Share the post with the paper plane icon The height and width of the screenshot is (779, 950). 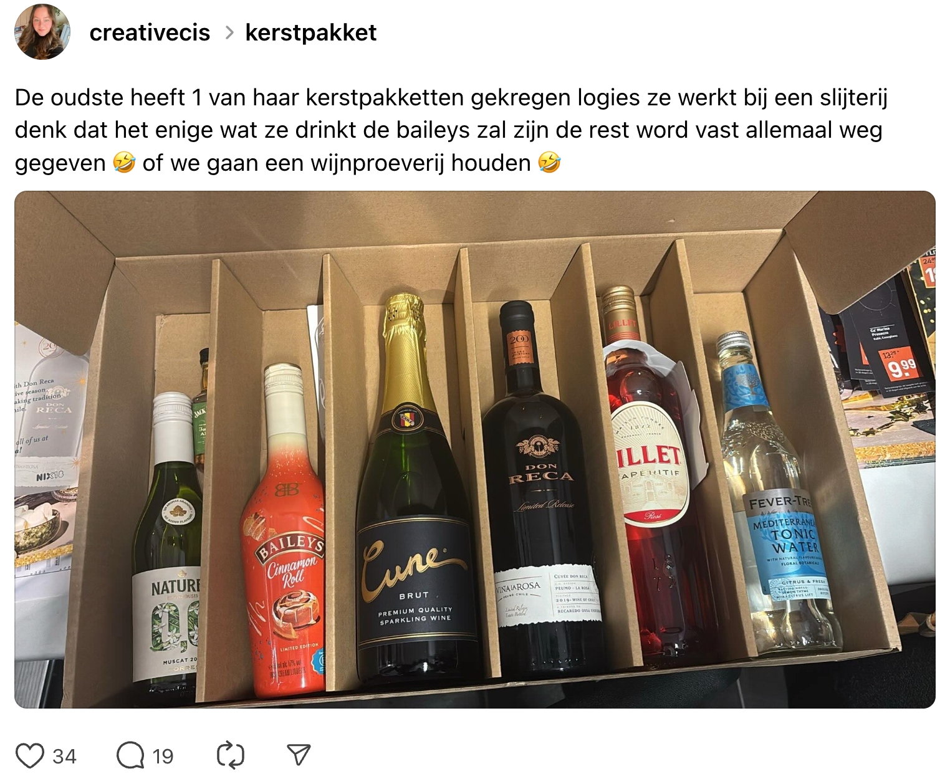click(299, 755)
